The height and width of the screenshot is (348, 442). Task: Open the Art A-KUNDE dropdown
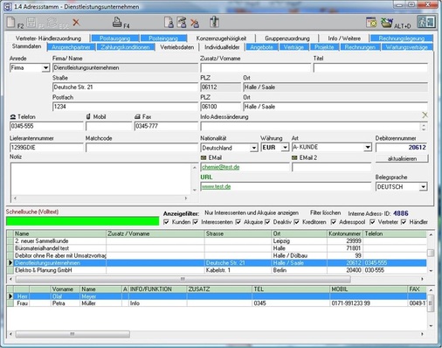368,147
